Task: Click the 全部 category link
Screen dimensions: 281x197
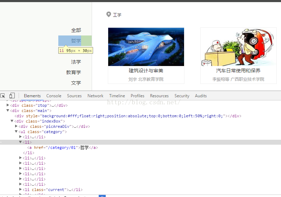Action: click(76, 30)
